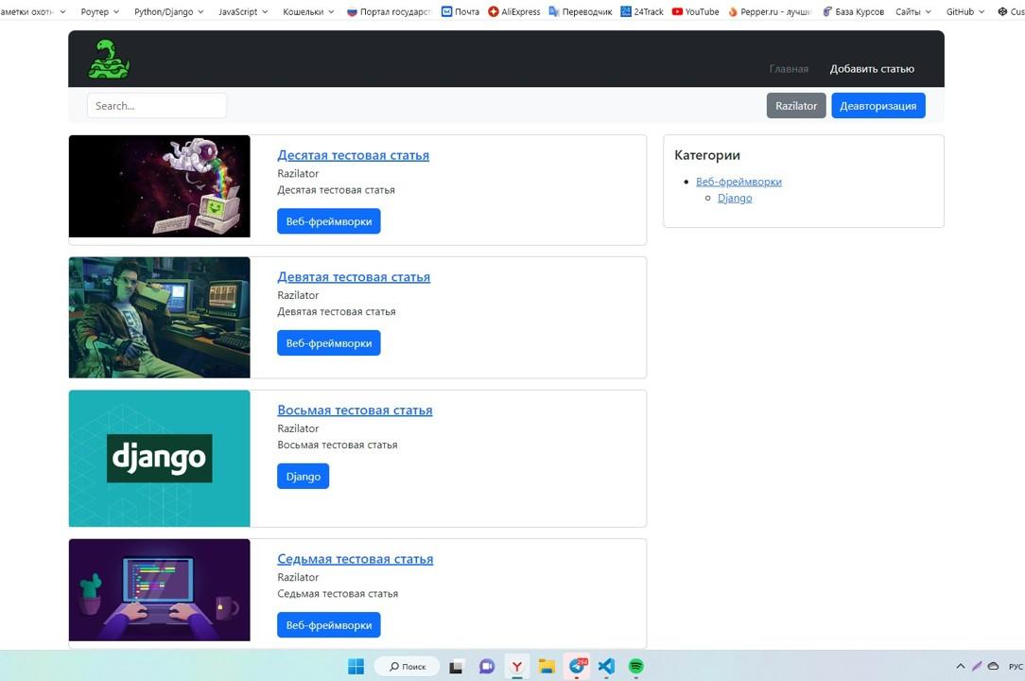Image resolution: width=1025 pixels, height=681 pixels.
Task: Go to the Главная nav link
Action: pyautogui.click(x=789, y=69)
